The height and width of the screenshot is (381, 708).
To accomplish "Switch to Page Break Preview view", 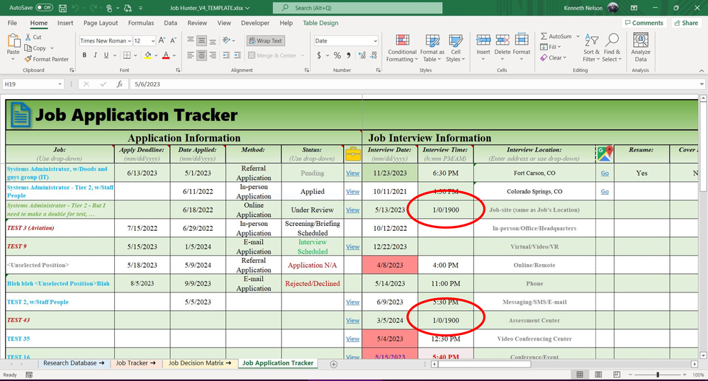I will 617,375.
